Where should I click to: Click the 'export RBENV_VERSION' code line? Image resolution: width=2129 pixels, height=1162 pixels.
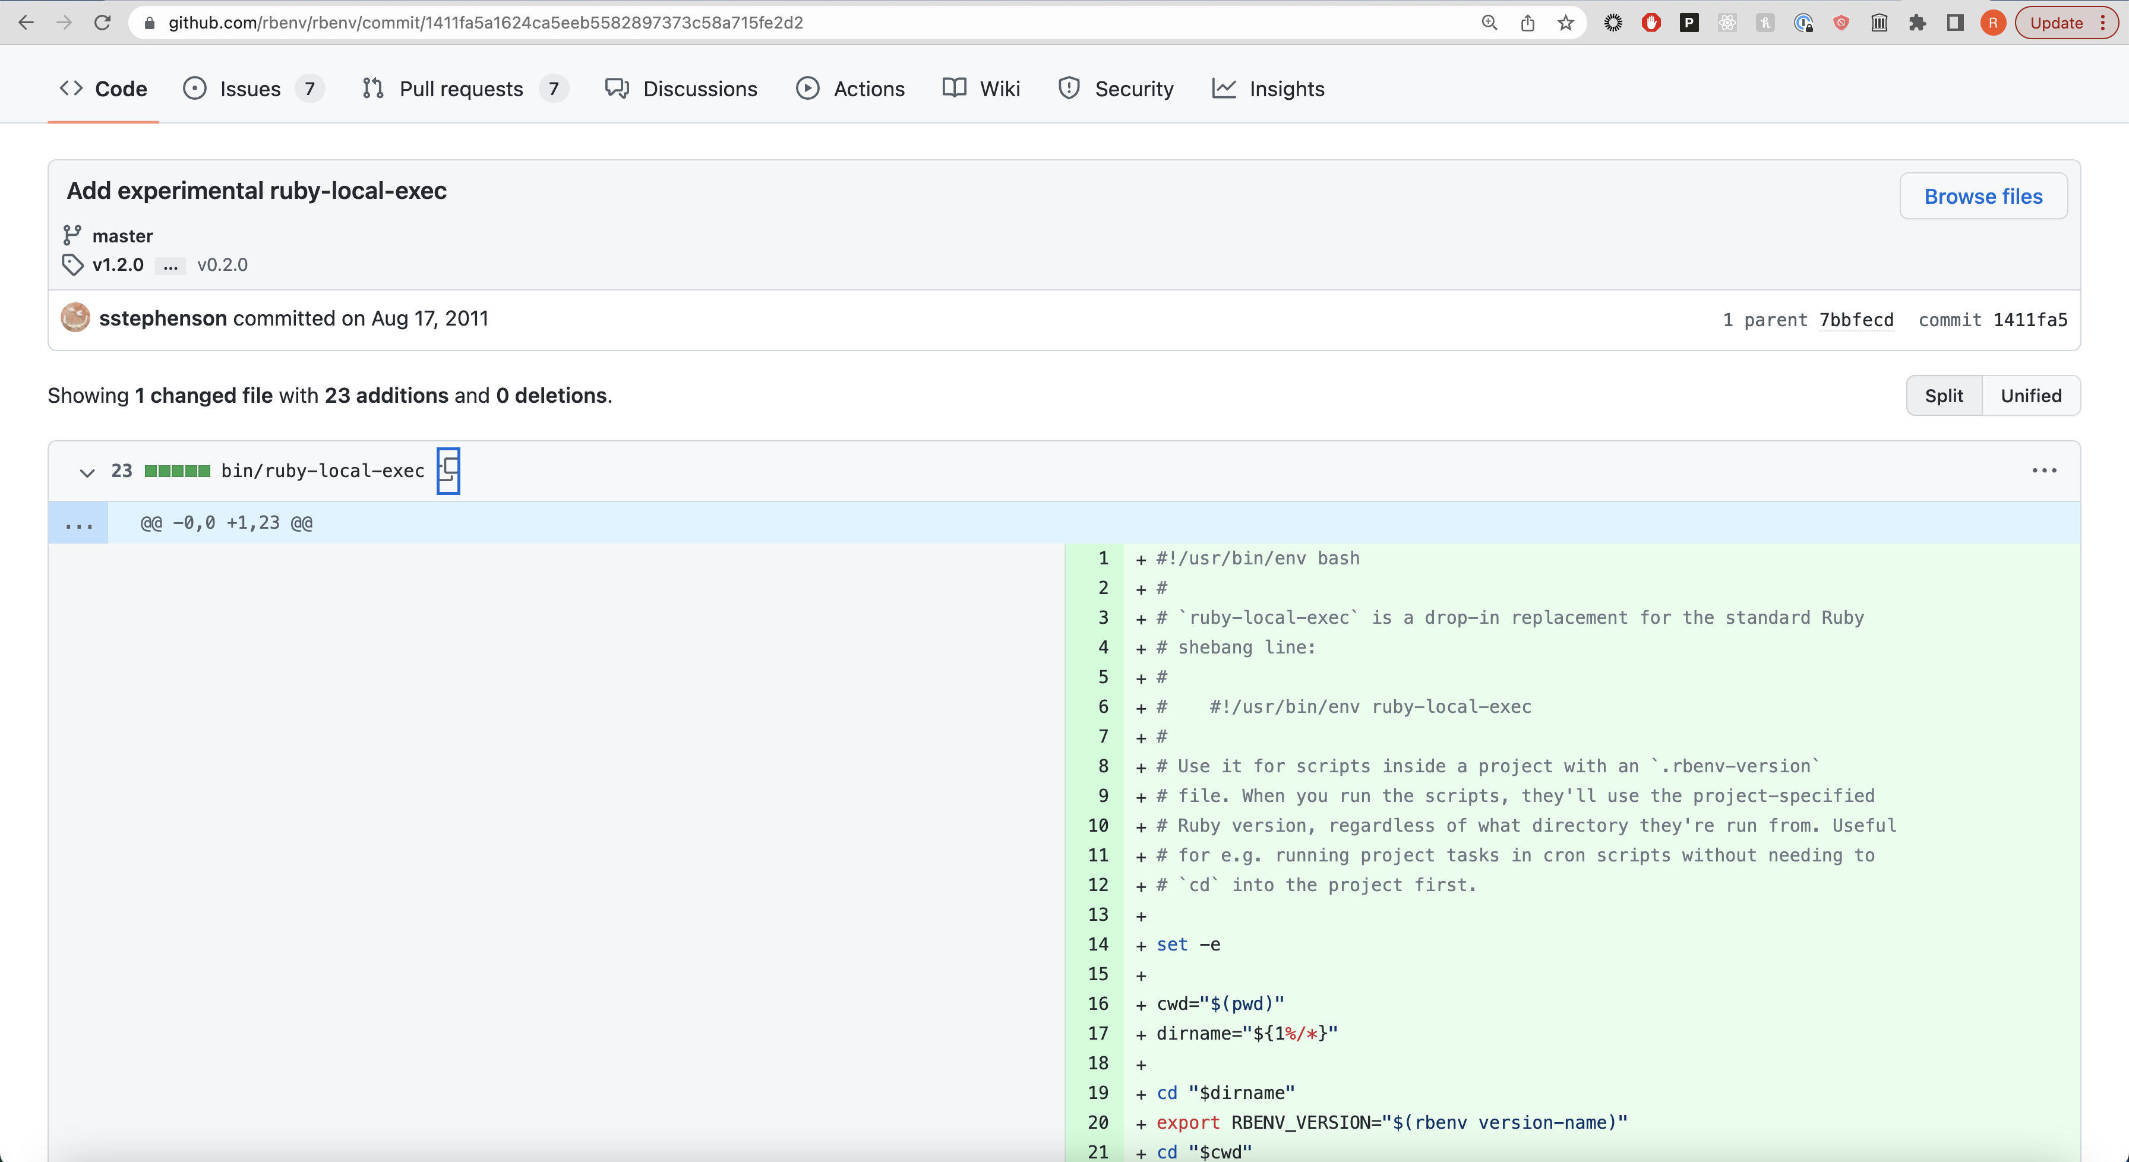click(1392, 1122)
